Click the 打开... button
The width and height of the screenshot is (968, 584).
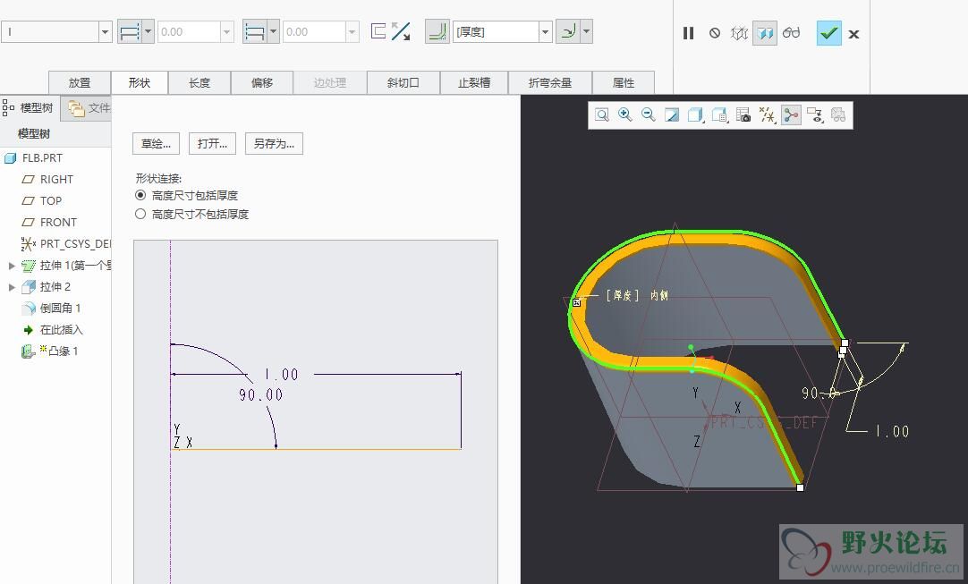(x=212, y=144)
